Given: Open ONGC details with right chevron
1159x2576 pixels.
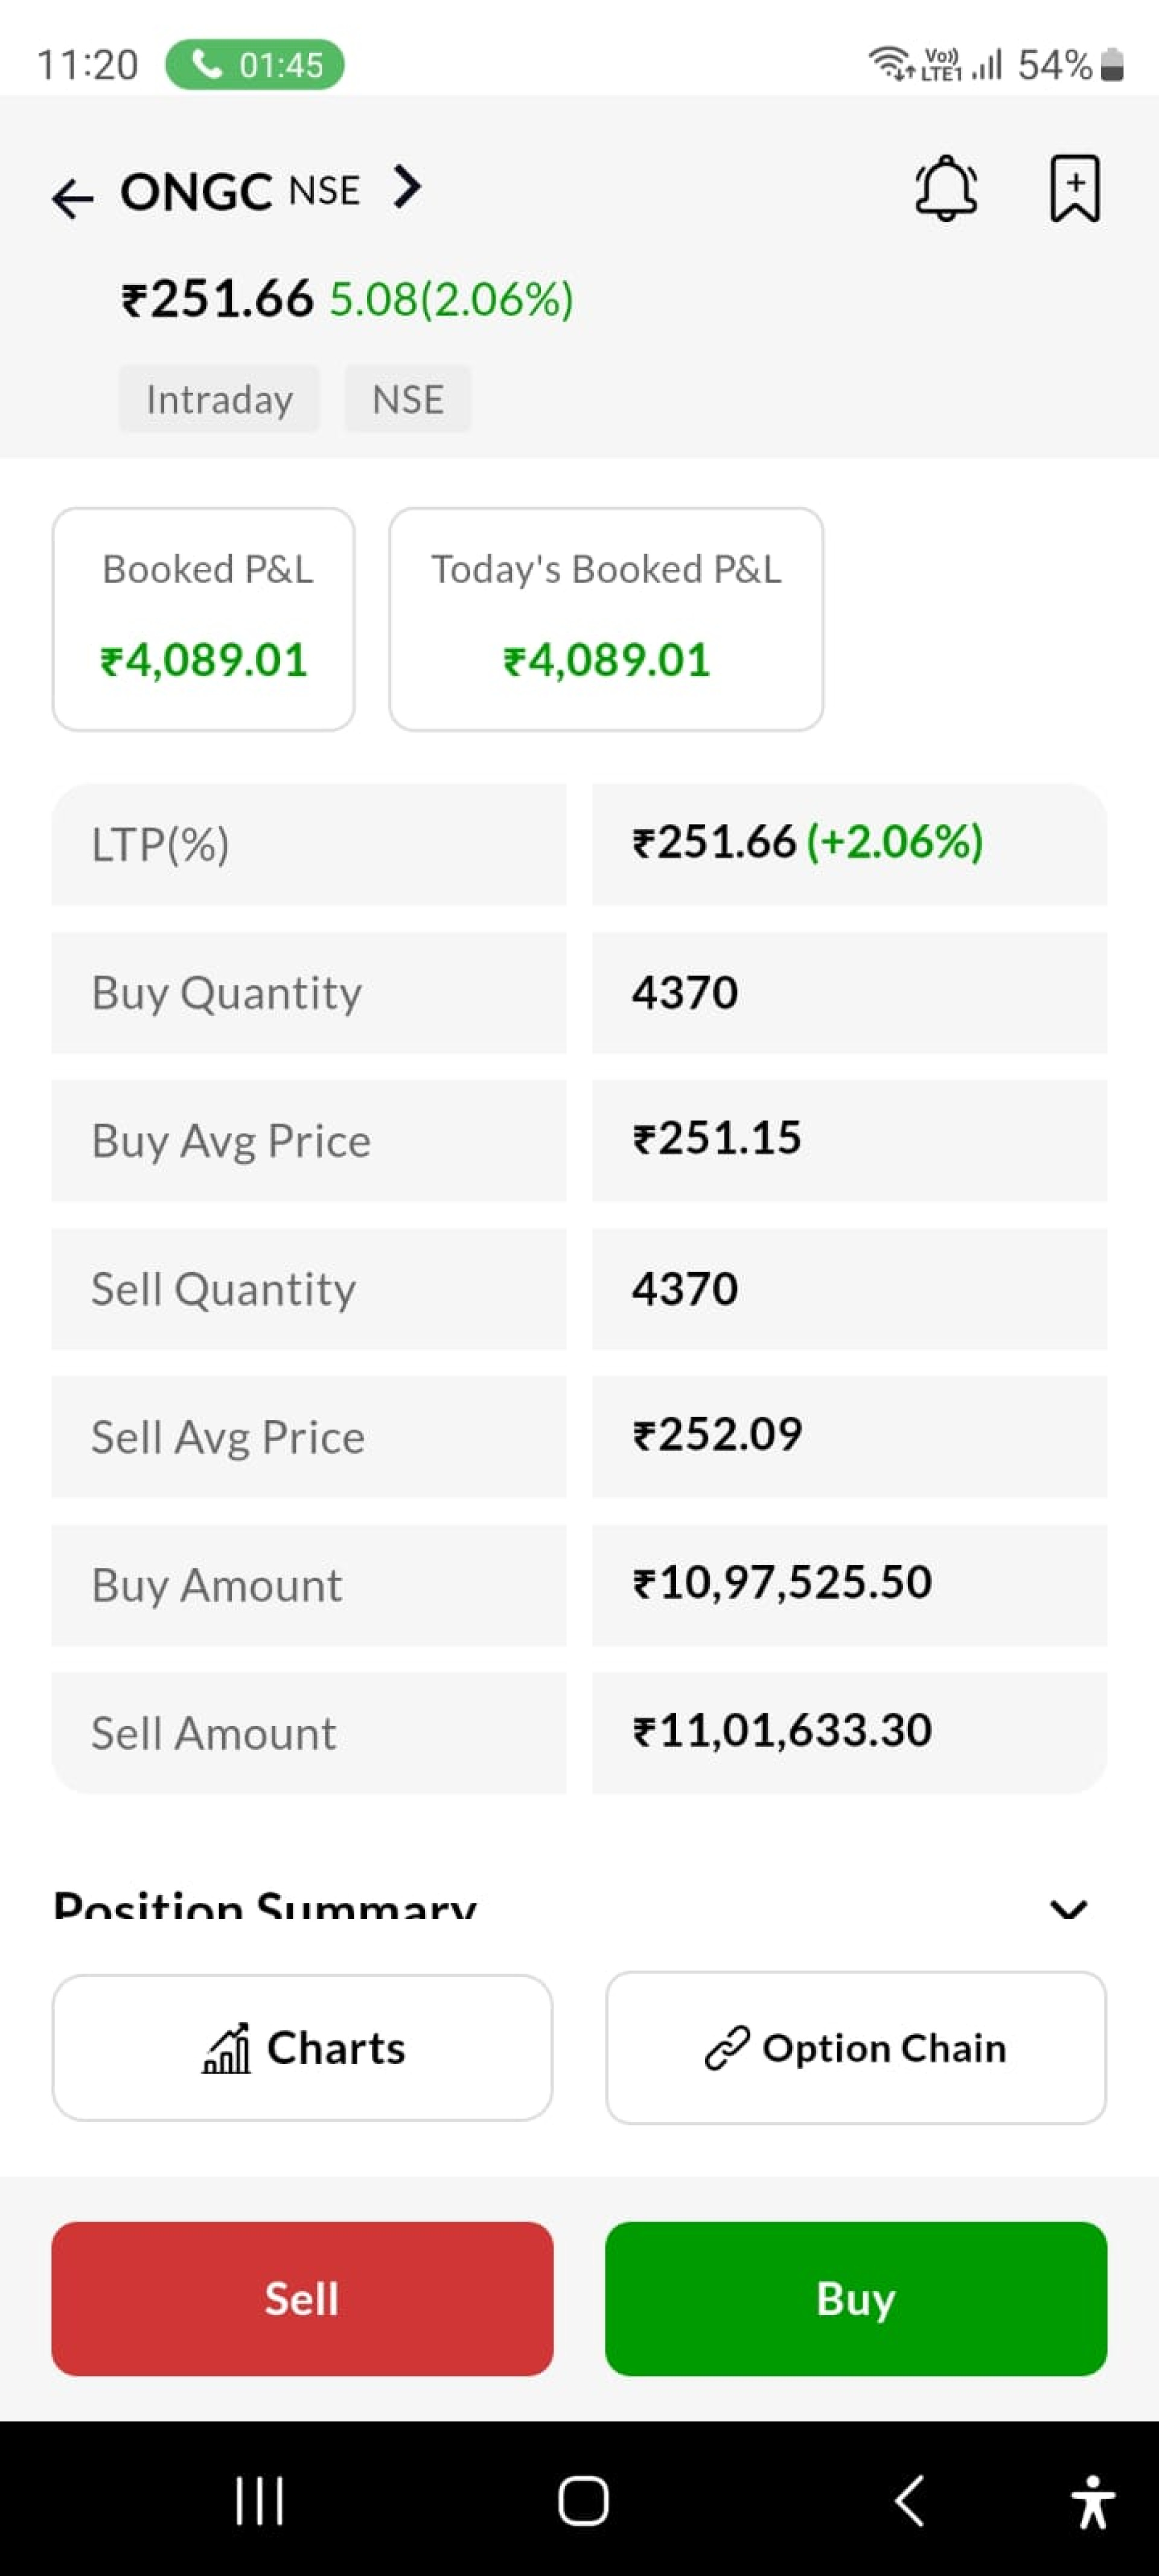Looking at the screenshot, I should (407, 187).
